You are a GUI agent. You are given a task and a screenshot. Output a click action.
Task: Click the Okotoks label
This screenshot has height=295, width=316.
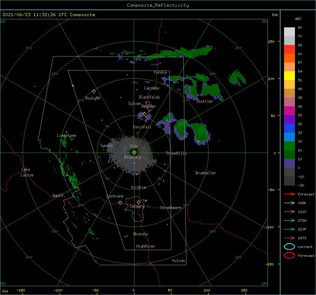point(141,234)
